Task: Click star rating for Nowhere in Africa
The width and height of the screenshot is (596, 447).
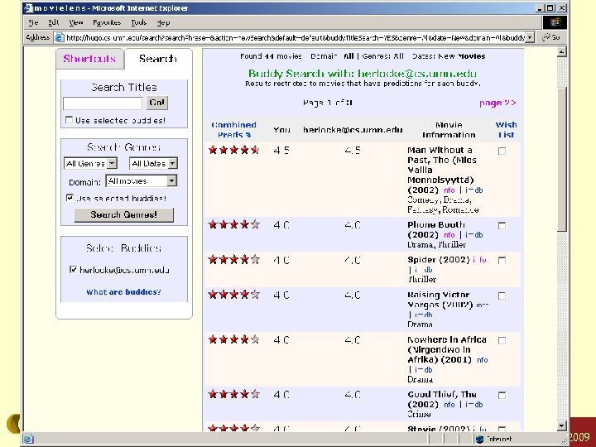Action: [233, 339]
